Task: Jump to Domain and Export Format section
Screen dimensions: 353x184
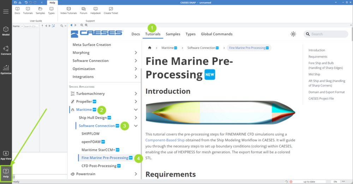Action: coord(327,92)
